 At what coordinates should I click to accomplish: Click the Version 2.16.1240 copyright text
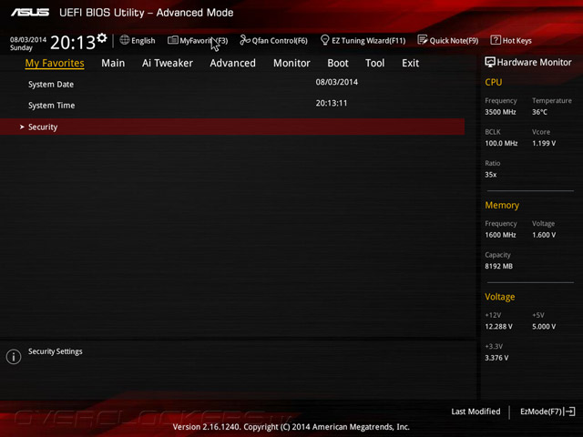(x=291, y=427)
